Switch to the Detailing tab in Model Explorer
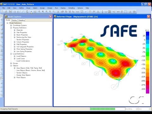 [22, 20]
